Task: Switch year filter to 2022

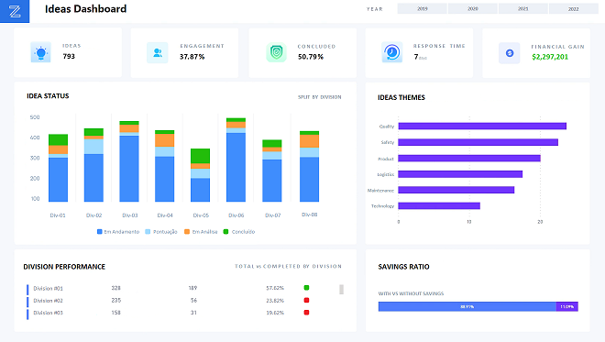Action: pos(573,8)
